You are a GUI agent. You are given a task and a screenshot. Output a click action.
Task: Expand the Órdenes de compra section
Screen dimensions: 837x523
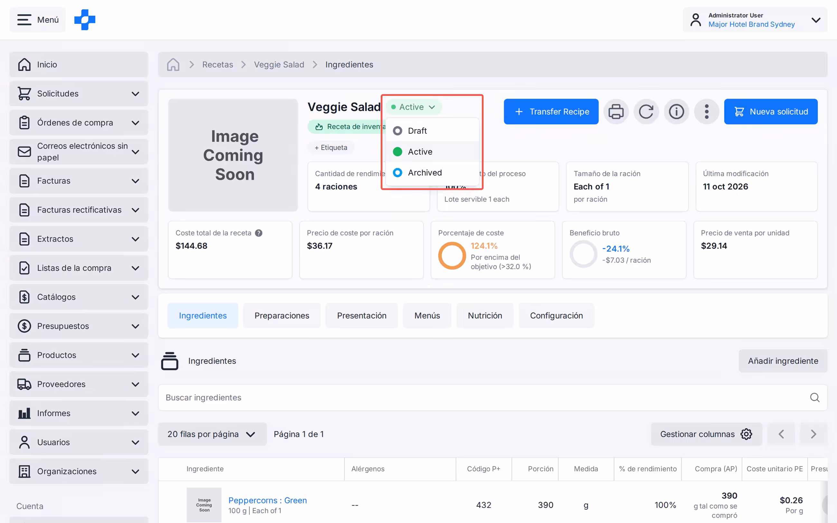(x=79, y=123)
